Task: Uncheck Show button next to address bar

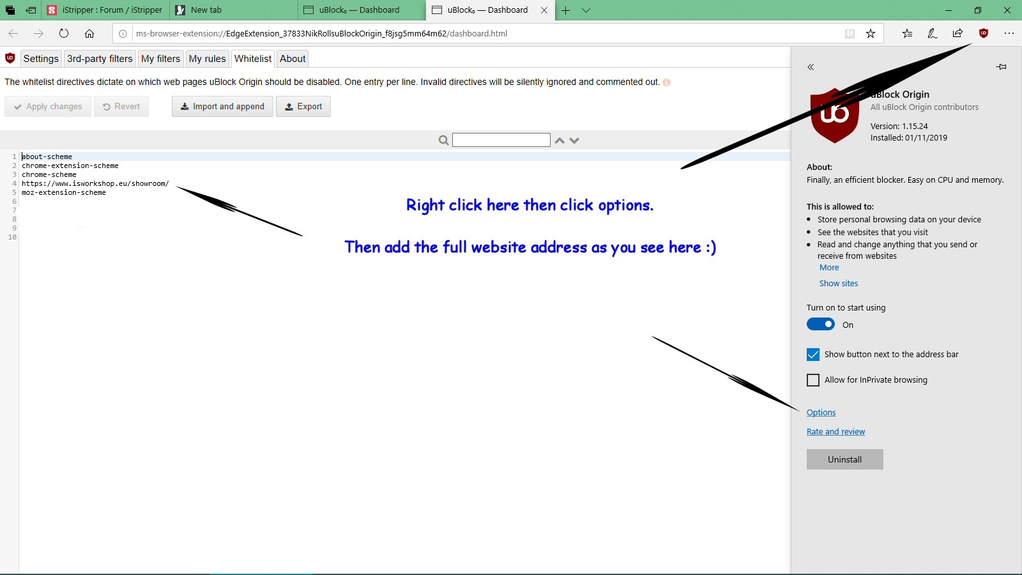Action: pyautogui.click(x=813, y=355)
